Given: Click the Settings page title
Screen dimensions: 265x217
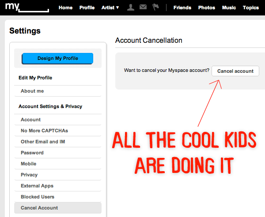Looking at the screenshot, I should pos(25,31).
